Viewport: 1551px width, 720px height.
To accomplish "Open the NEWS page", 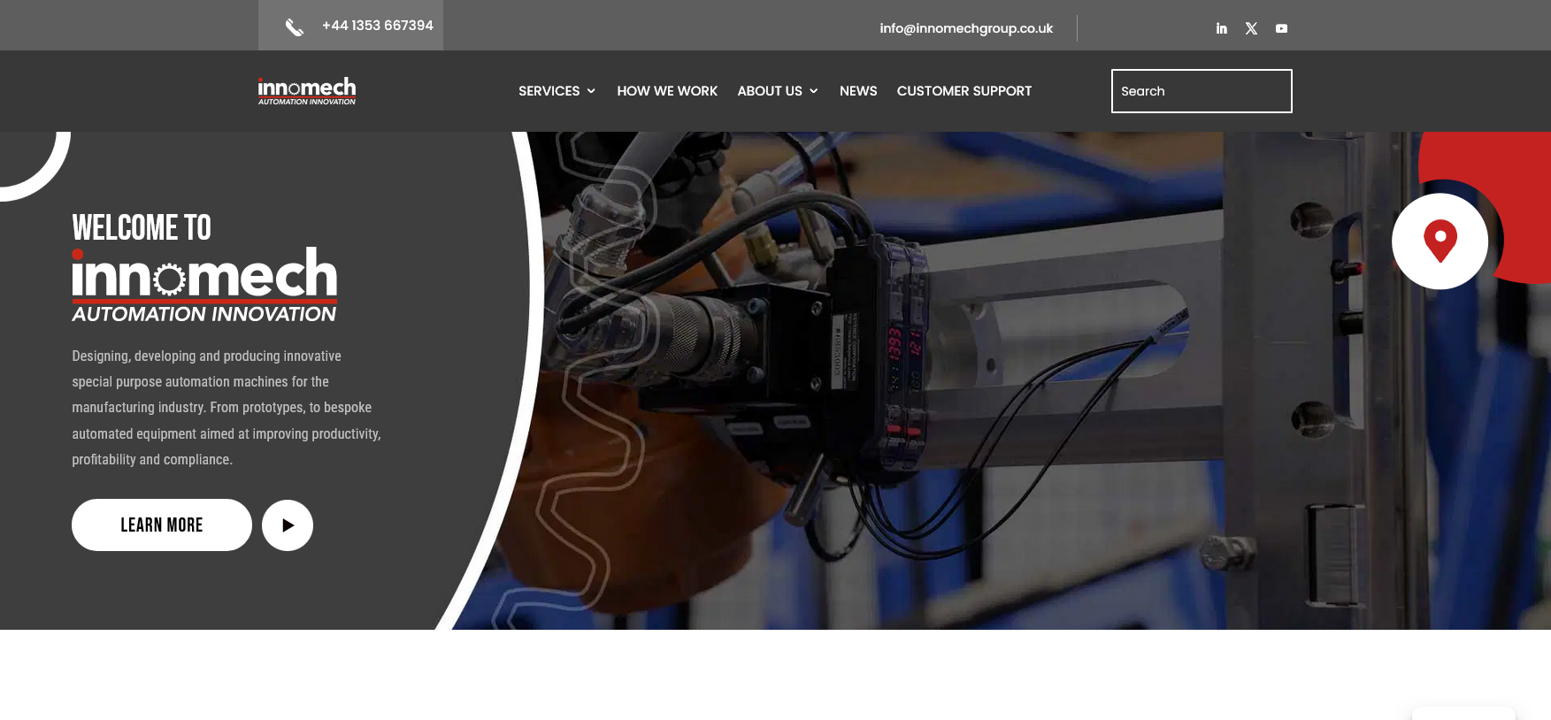I will tap(858, 91).
